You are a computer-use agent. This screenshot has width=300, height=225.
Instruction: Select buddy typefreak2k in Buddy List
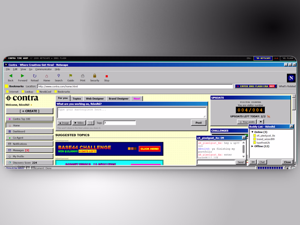pyautogui.click(x=263, y=143)
